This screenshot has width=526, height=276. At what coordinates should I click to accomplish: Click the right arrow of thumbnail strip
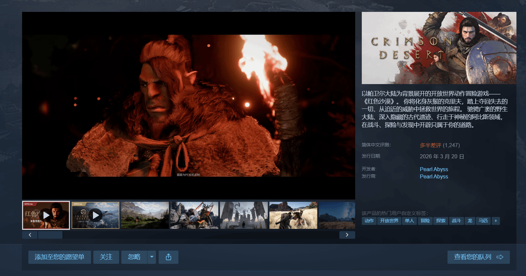pos(347,235)
